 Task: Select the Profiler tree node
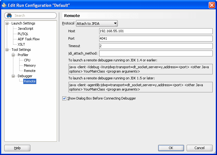(x=23, y=55)
